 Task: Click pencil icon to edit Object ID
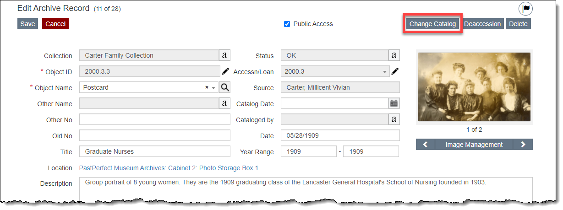pyautogui.click(x=225, y=71)
